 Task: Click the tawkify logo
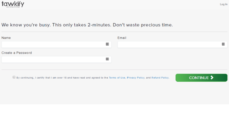13,4
